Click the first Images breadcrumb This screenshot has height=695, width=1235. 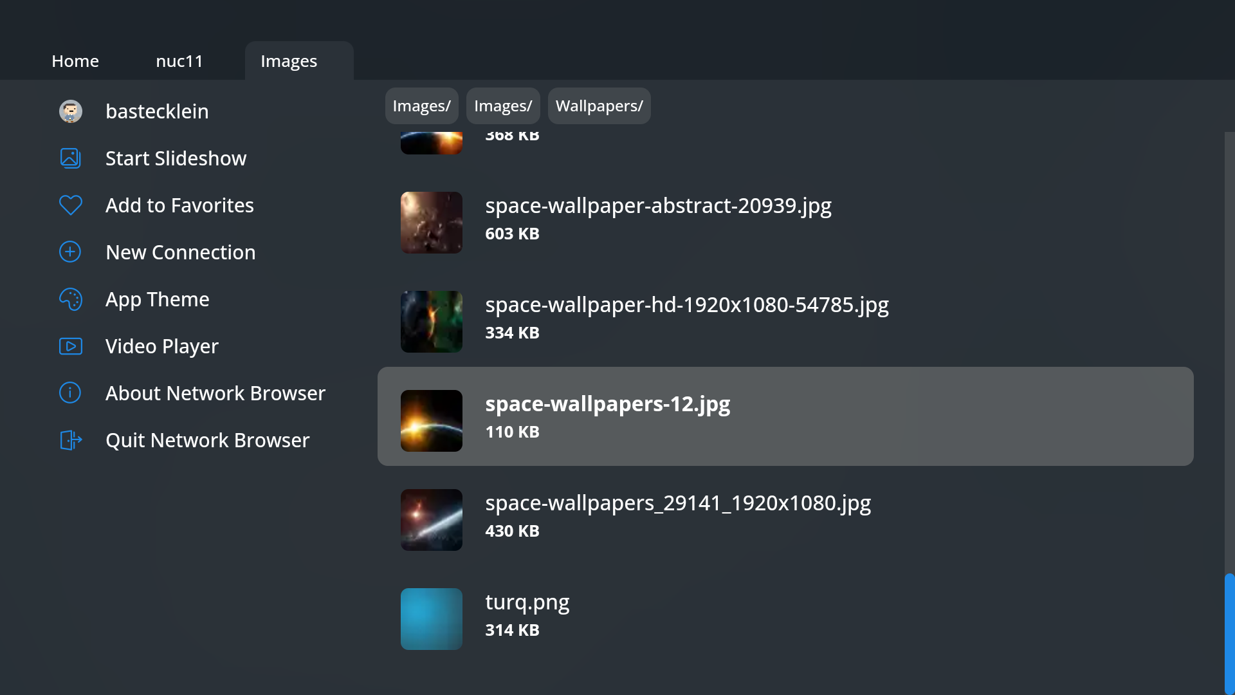pos(421,106)
